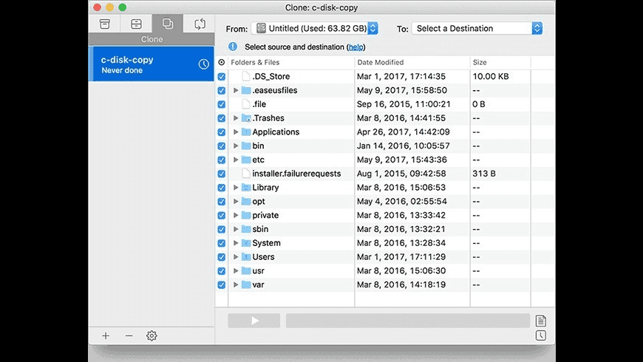Click the help link
Viewport: 643px width, 362px height.
coord(356,47)
